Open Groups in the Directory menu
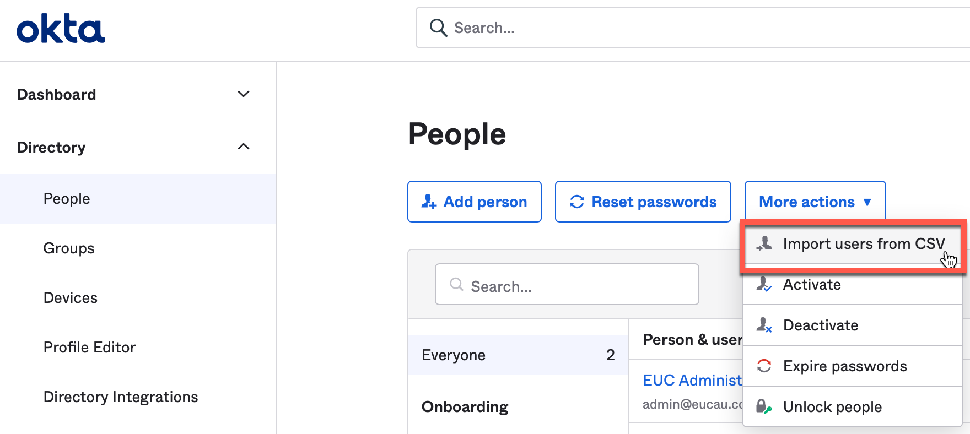This screenshot has width=970, height=434. pos(69,248)
